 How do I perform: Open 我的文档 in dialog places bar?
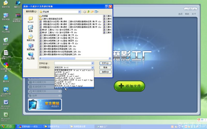pyautogui.click(x=31, y=38)
